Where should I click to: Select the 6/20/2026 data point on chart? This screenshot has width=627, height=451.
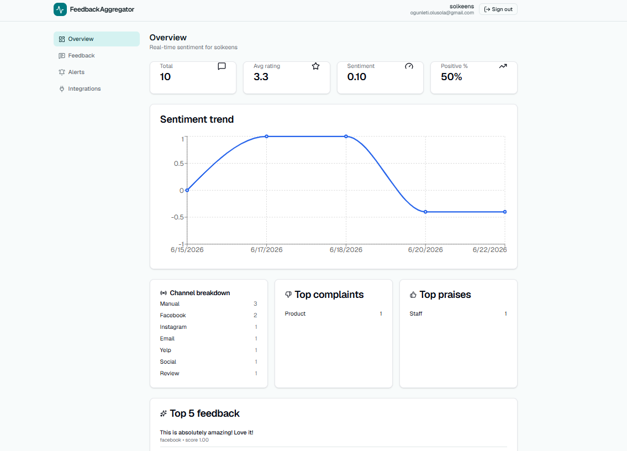425,212
